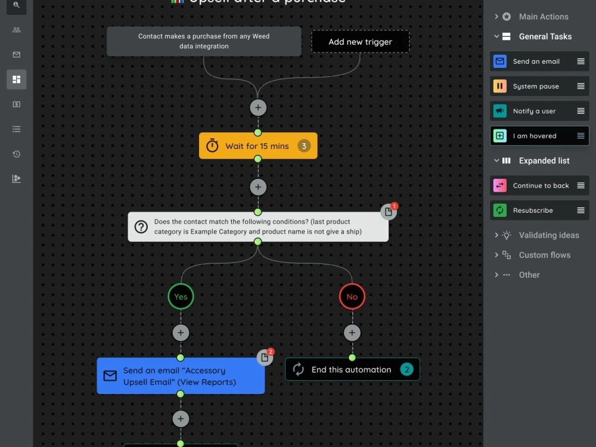Select the Notify a user task
Viewport: 596px width, 447px height.
(x=539, y=111)
